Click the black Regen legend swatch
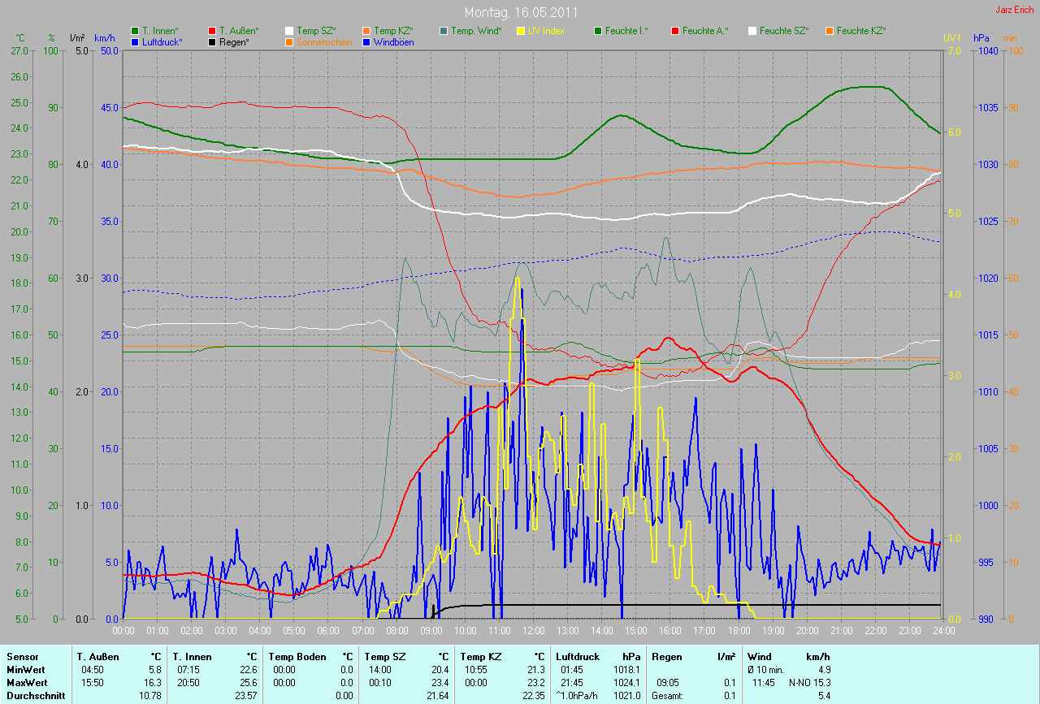This screenshot has width=1040, height=704. 212,41
